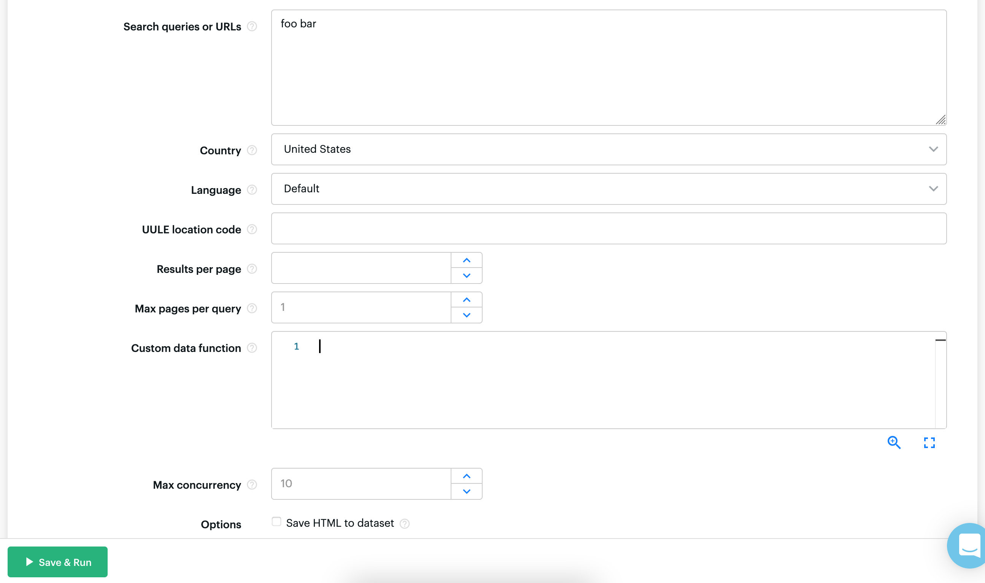Open help for Max concurrency
This screenshot has width=985, height=583.
click(252, 485)
